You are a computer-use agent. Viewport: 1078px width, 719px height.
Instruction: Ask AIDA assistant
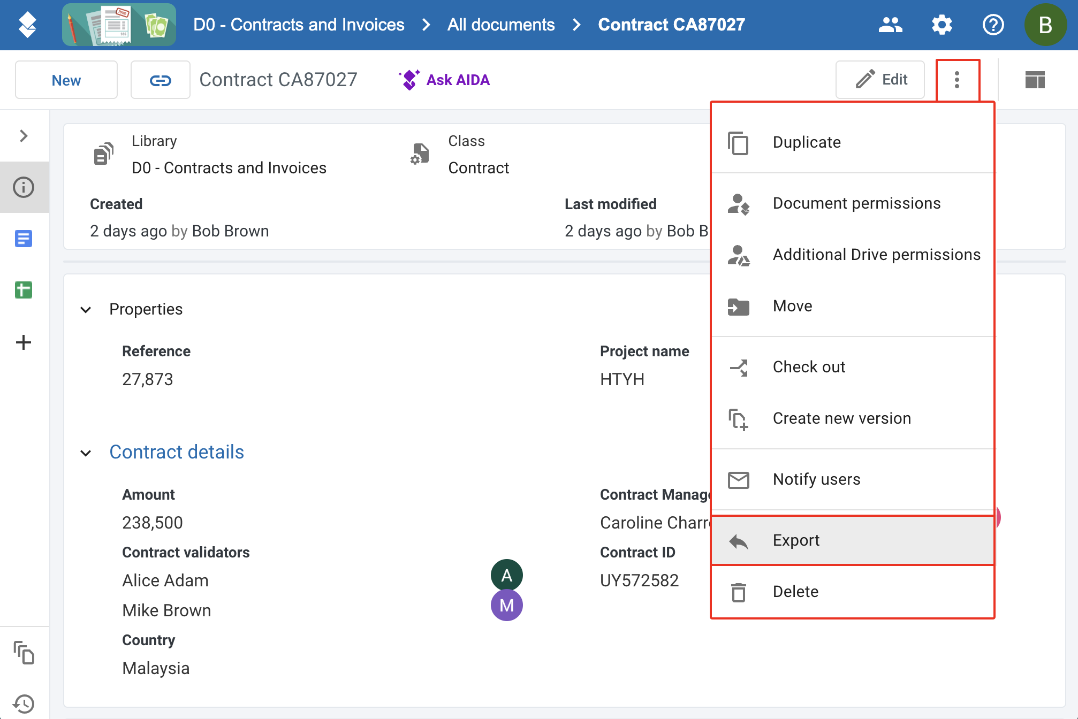point(444,80)
